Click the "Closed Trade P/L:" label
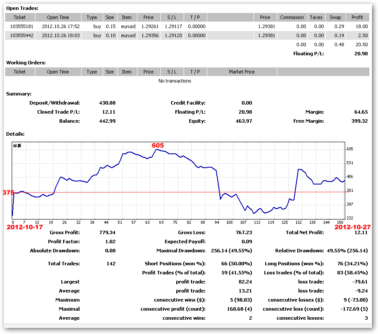Viewport: 378px width, 334px height. tap(59, 112)
